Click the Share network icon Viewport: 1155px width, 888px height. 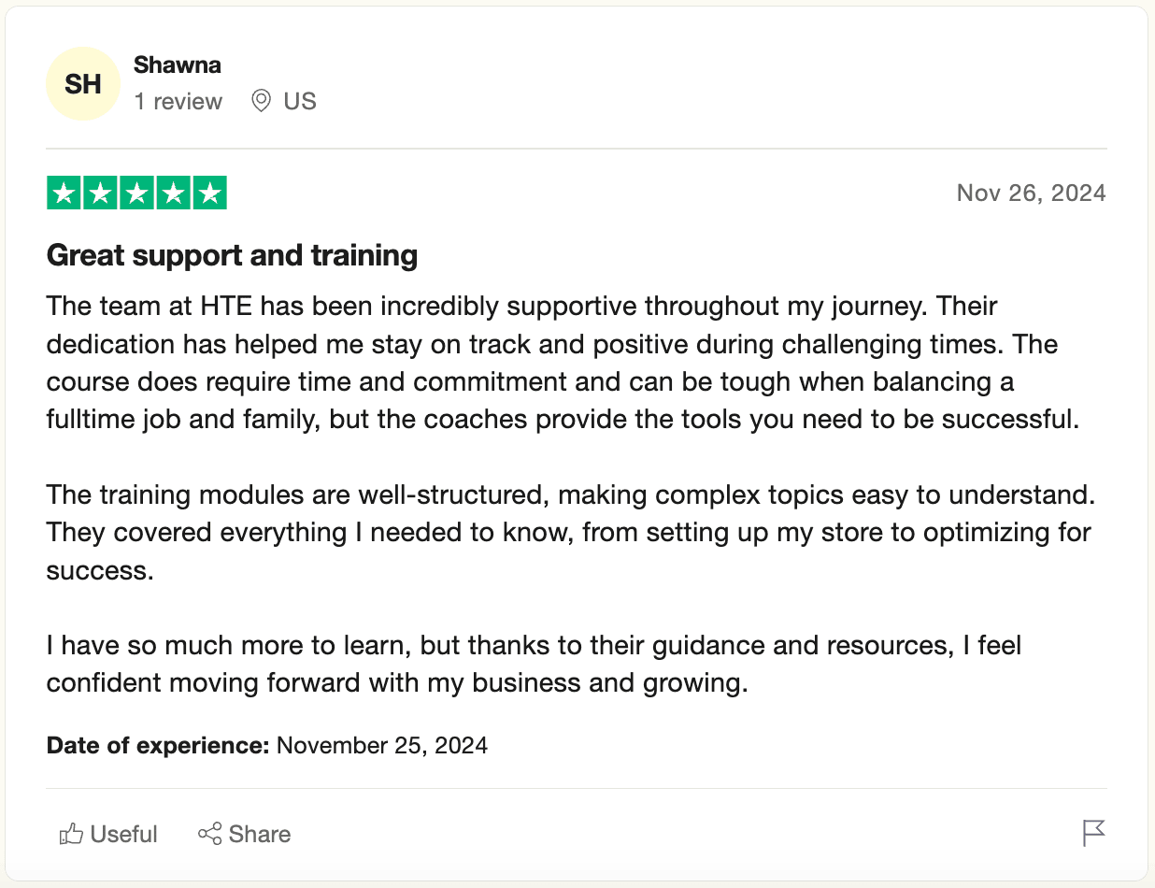coord(209,834)
